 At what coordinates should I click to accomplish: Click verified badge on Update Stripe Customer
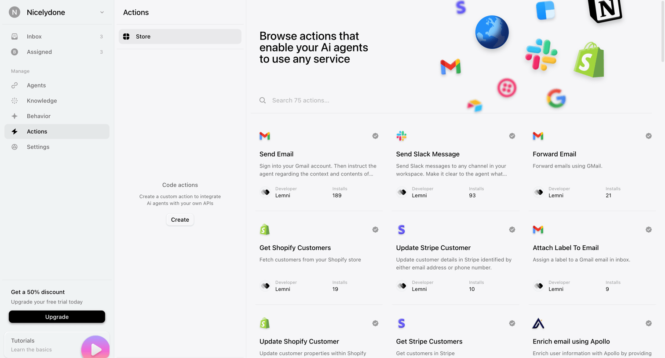click(512, 230)
